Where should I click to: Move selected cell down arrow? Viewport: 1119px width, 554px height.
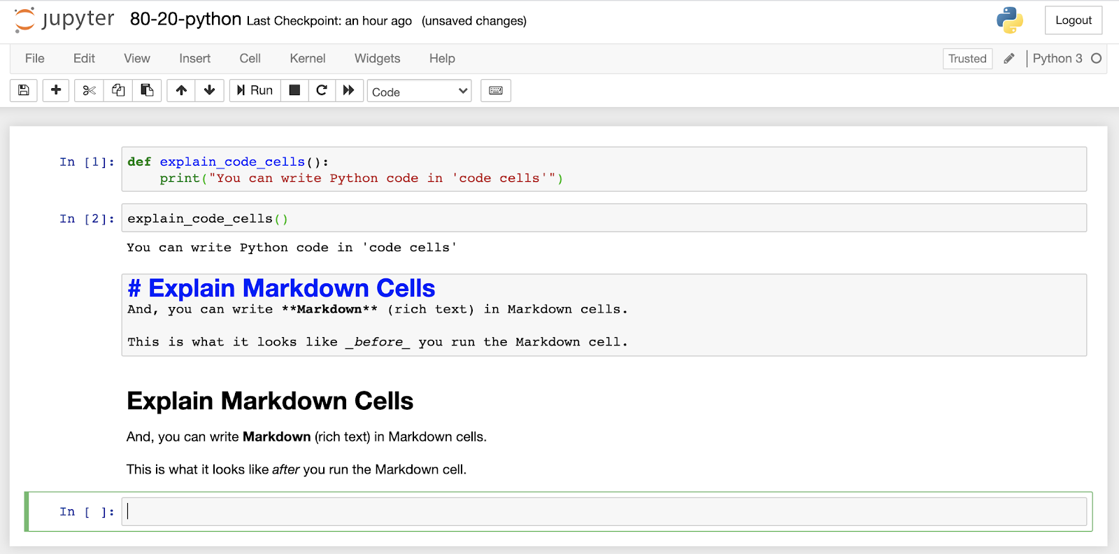[x=210, y=90]
